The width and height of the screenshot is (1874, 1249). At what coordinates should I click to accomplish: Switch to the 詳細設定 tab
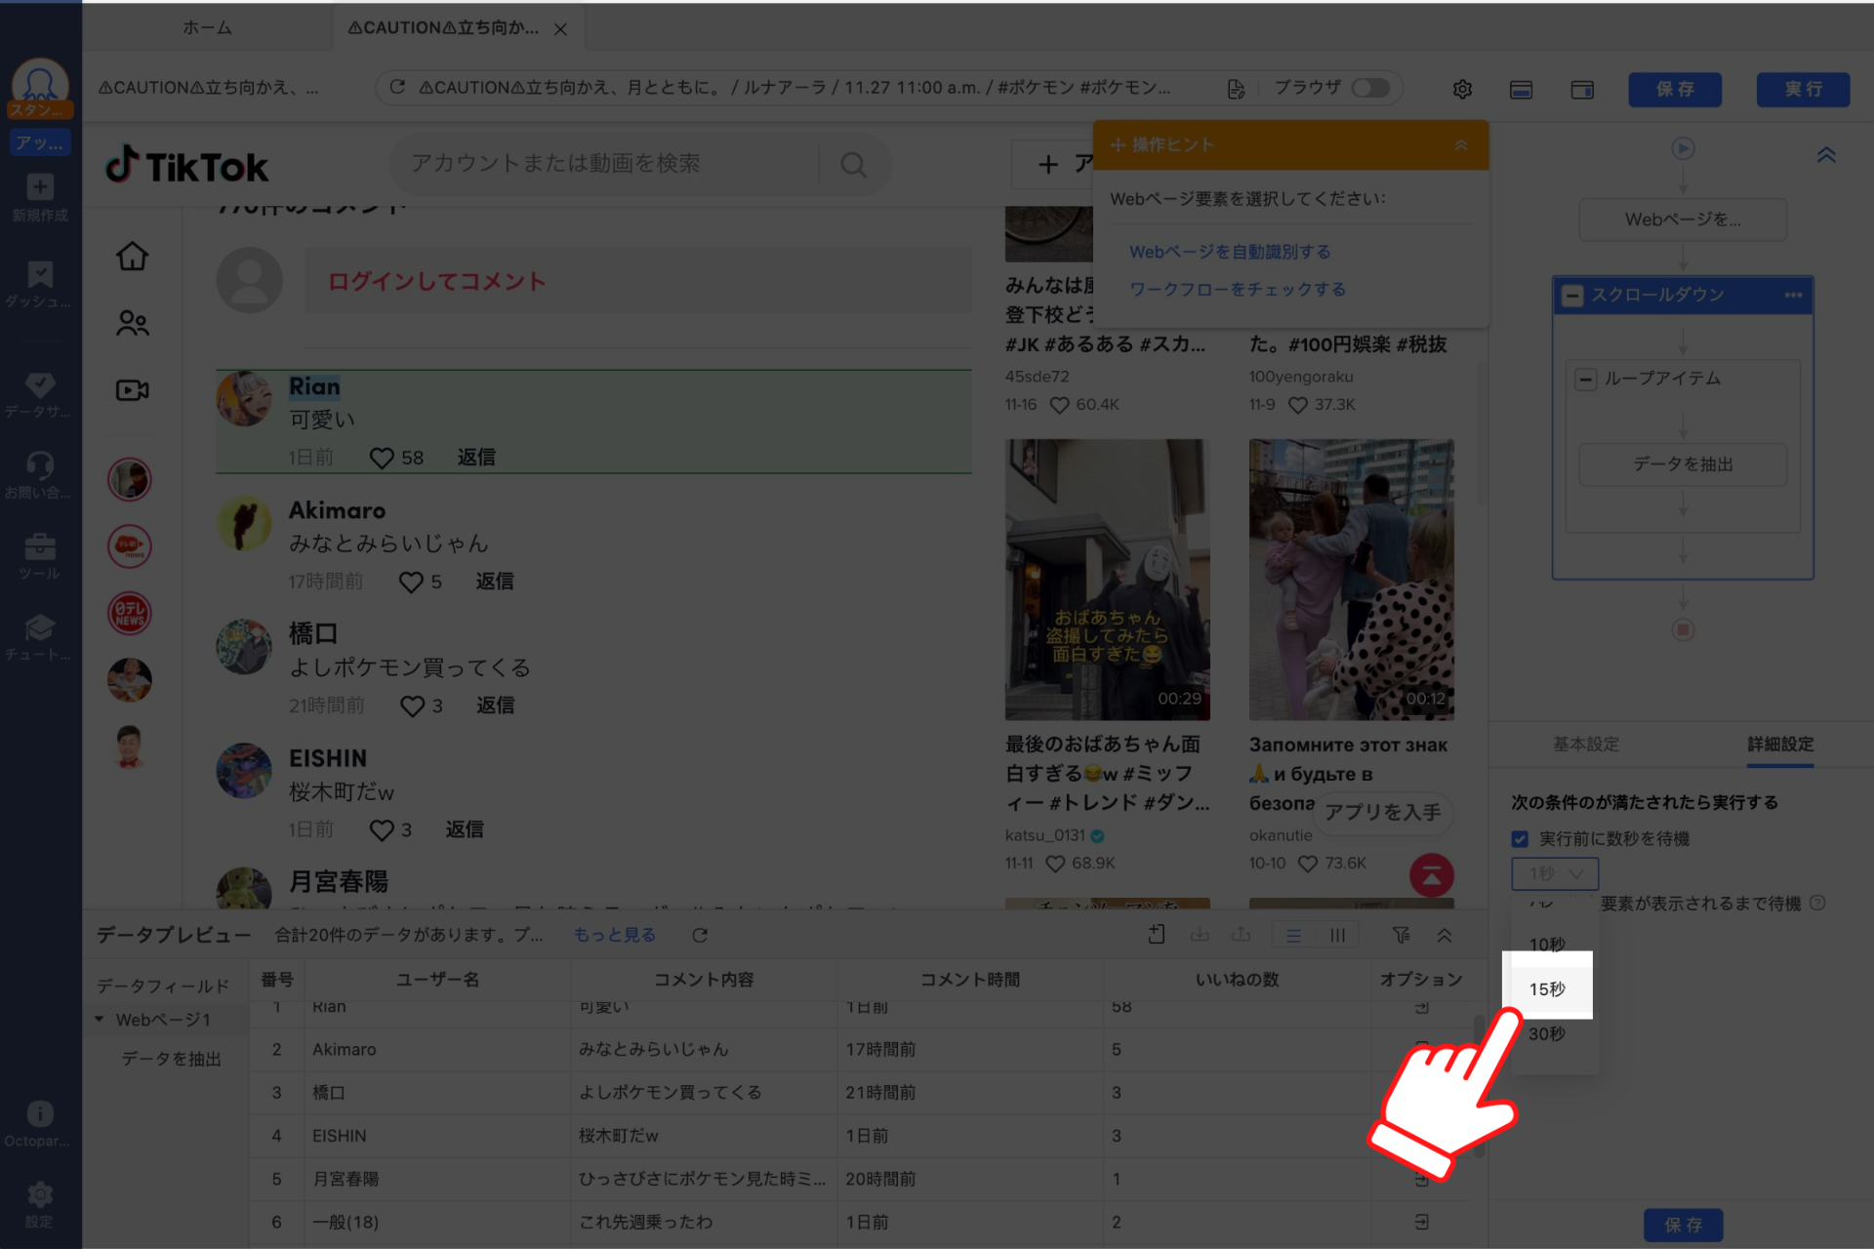(x=1780, y=745)
